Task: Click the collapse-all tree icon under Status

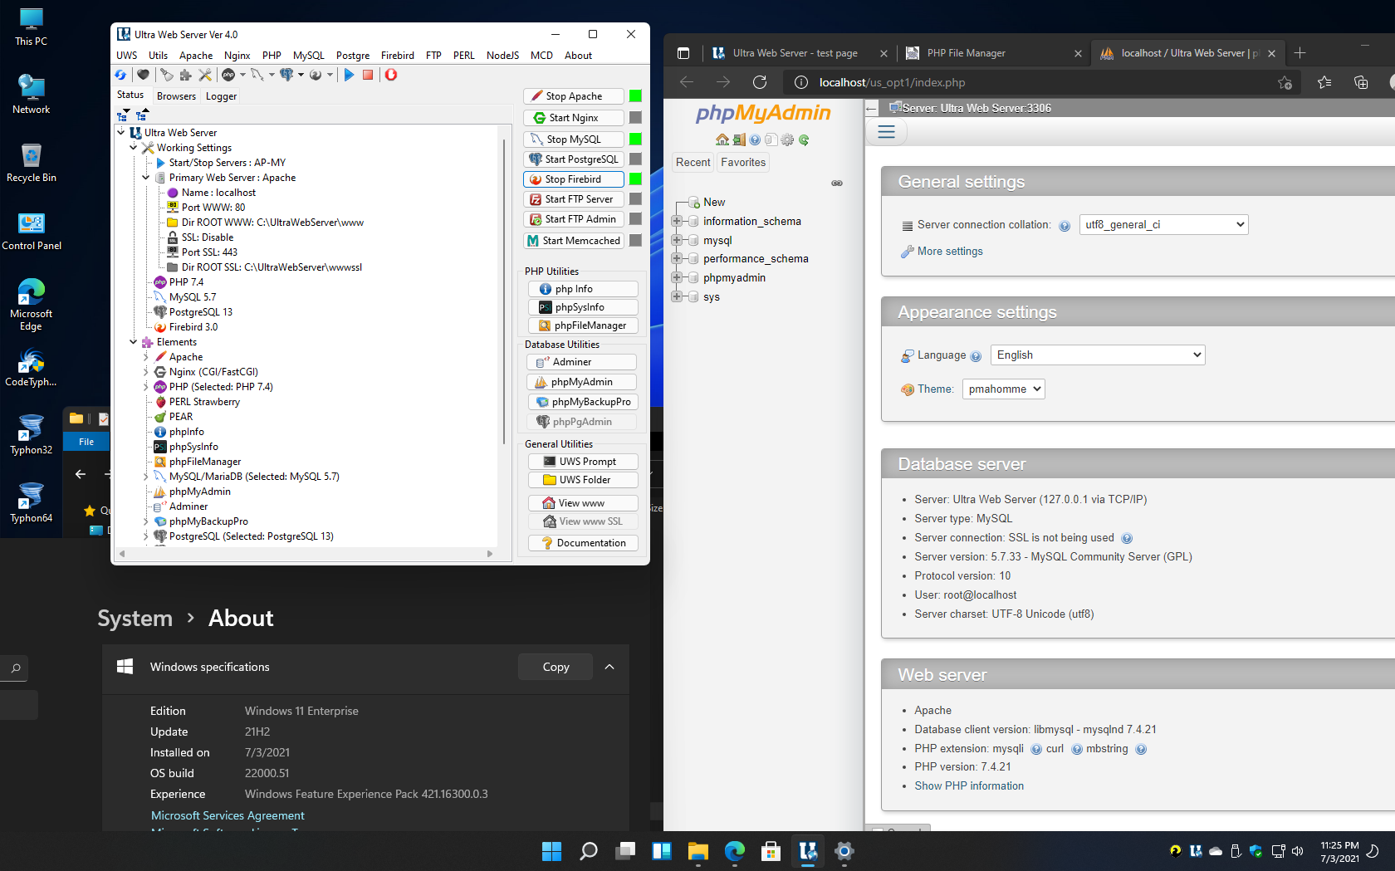Action: click(x=142, y=115)
